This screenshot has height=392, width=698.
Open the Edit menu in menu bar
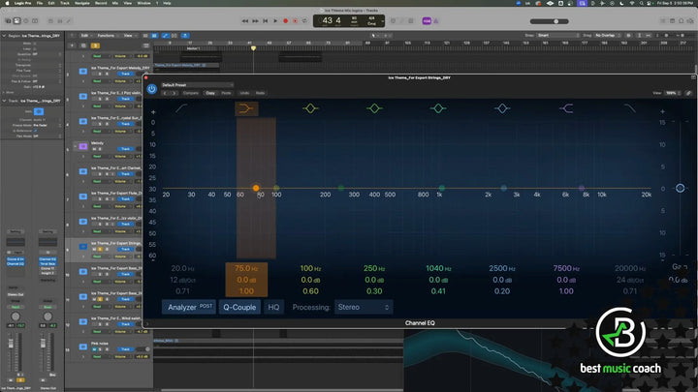(51, 3)
